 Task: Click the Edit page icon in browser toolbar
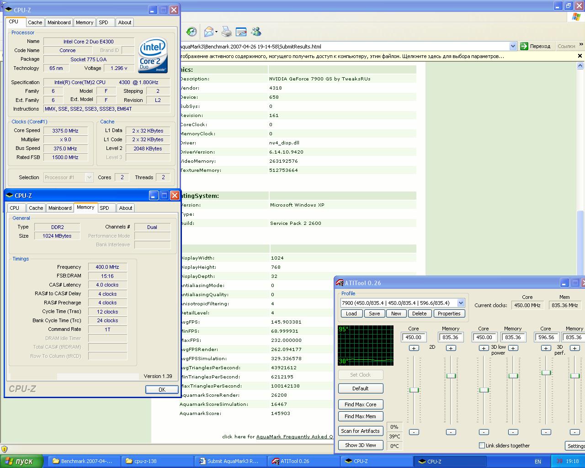click(241, 32)
